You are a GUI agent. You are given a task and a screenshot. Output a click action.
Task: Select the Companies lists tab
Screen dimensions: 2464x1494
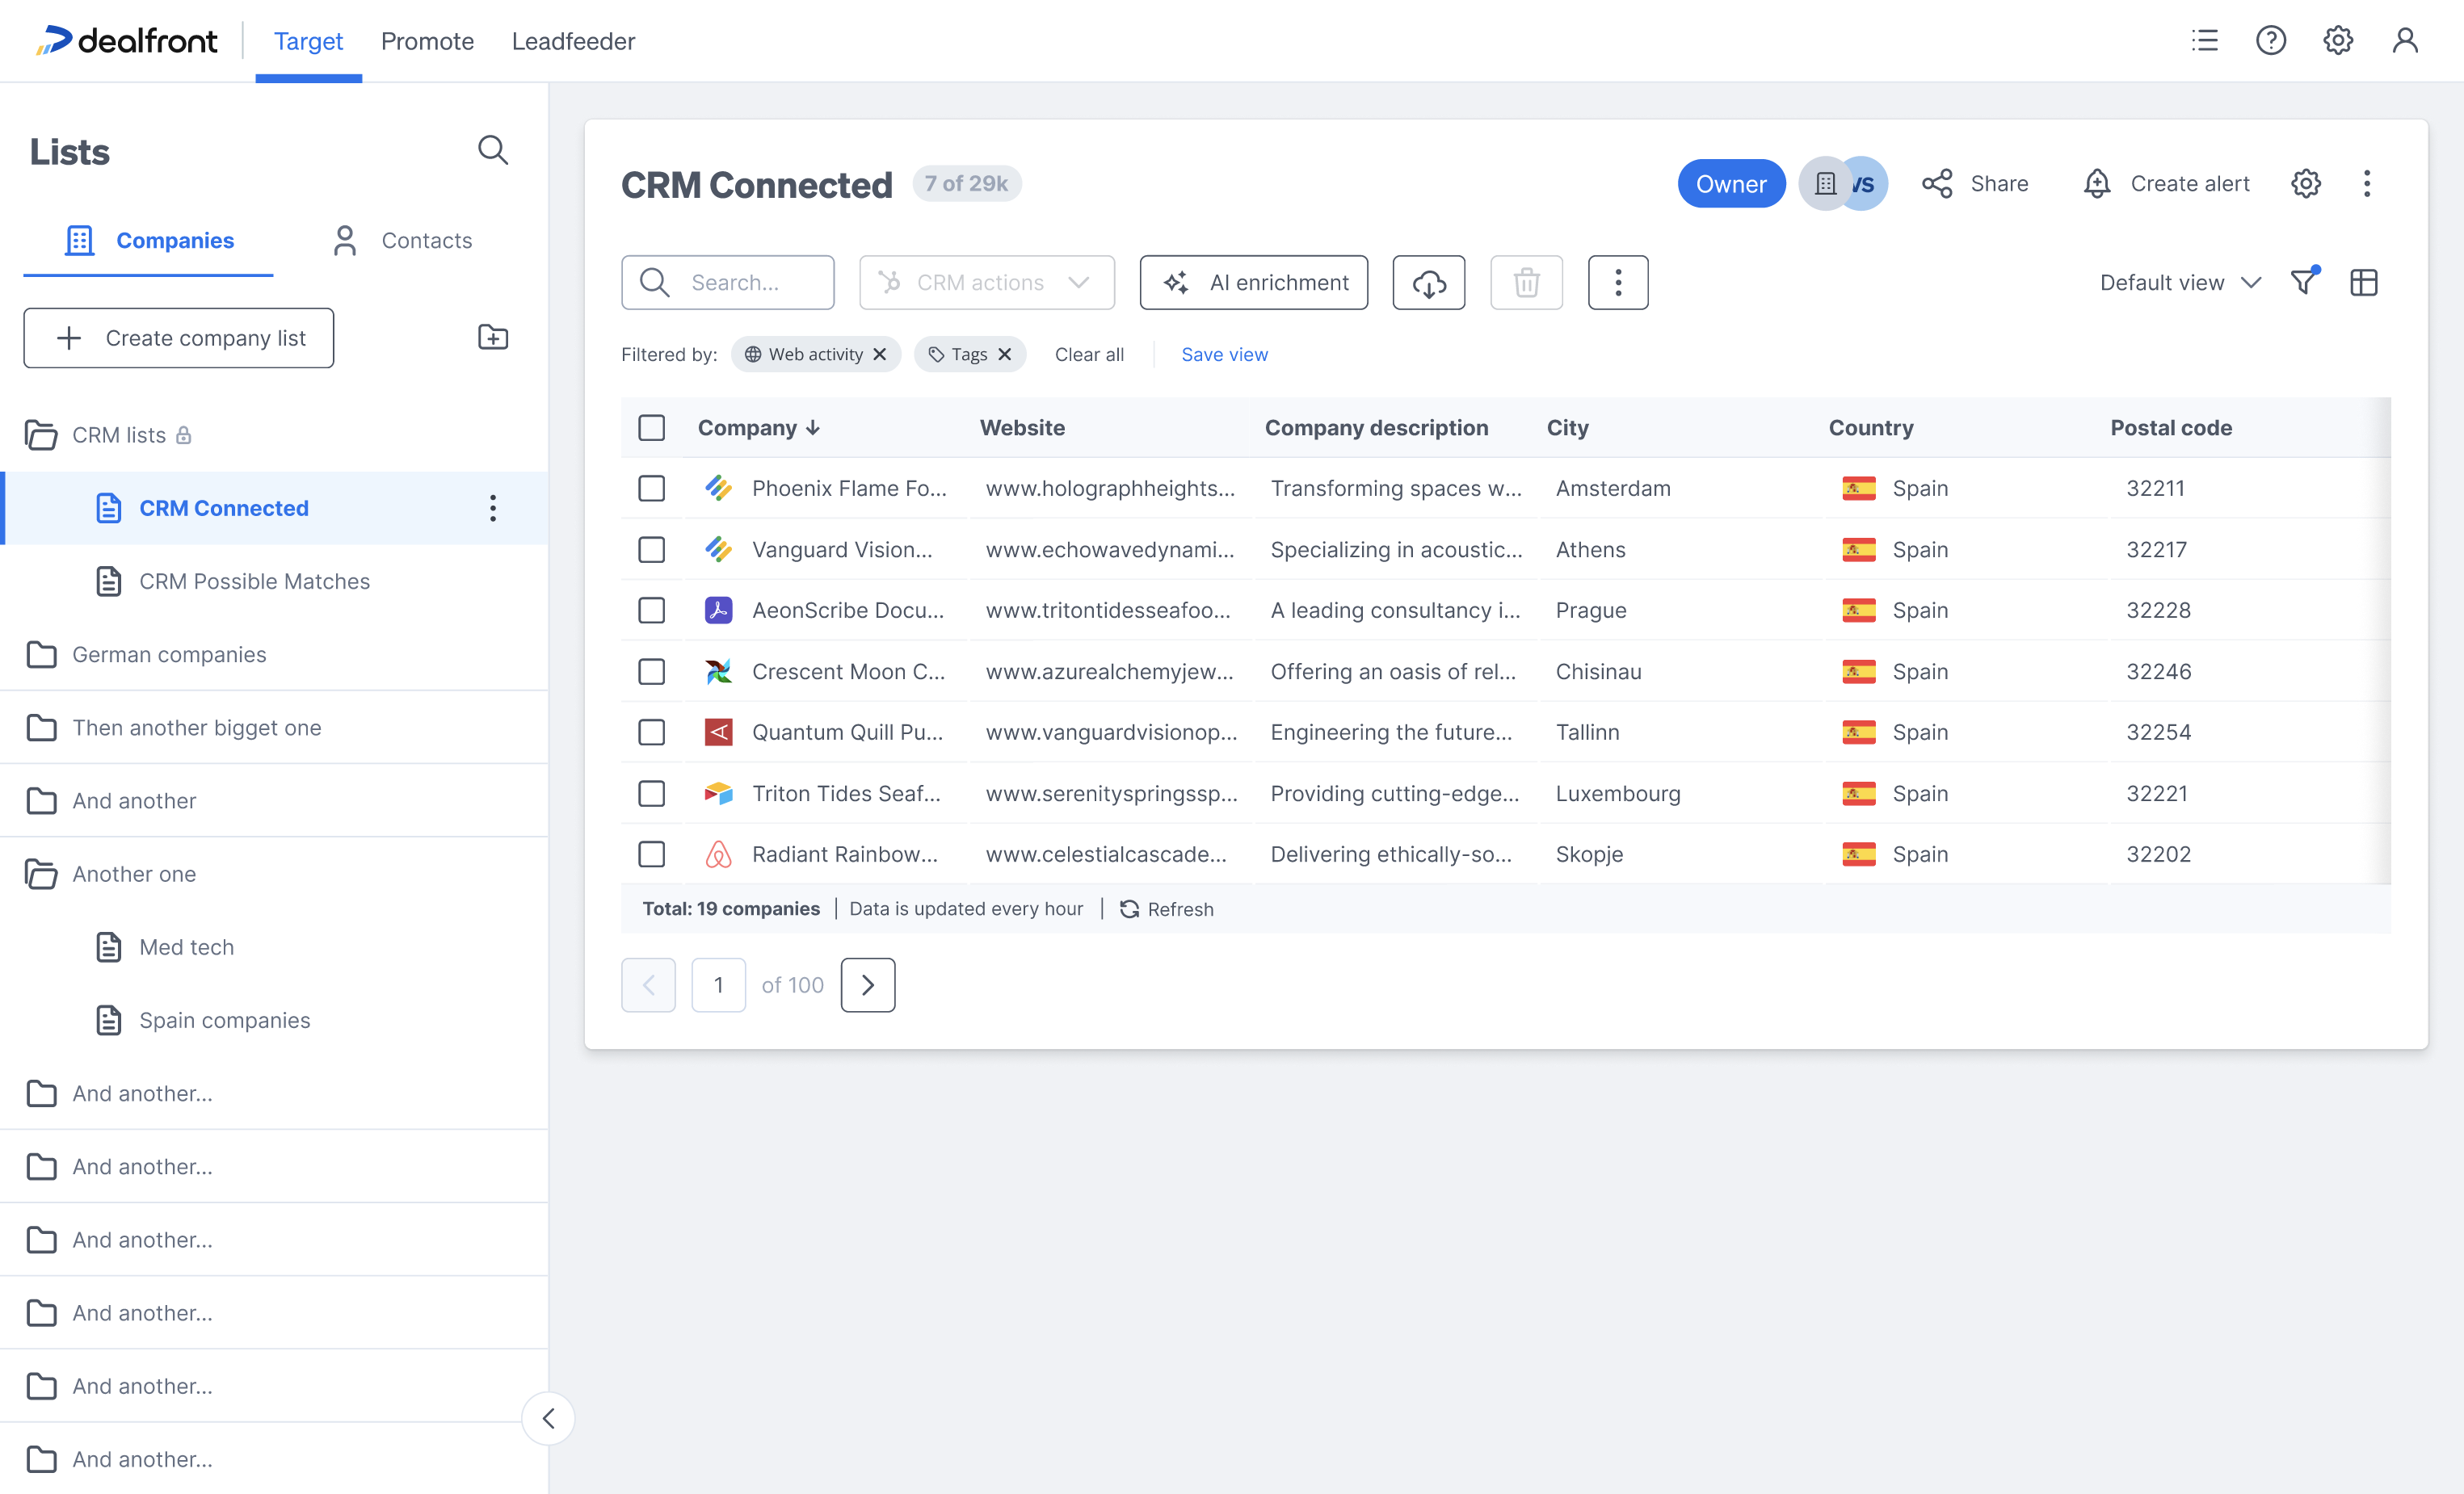coord(149,241)
